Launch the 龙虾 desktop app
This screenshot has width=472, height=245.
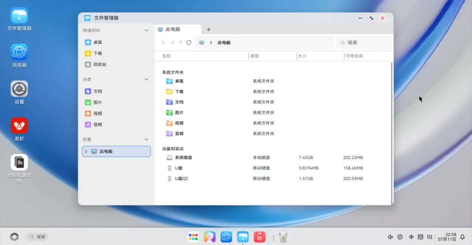(x=19, y=129)
